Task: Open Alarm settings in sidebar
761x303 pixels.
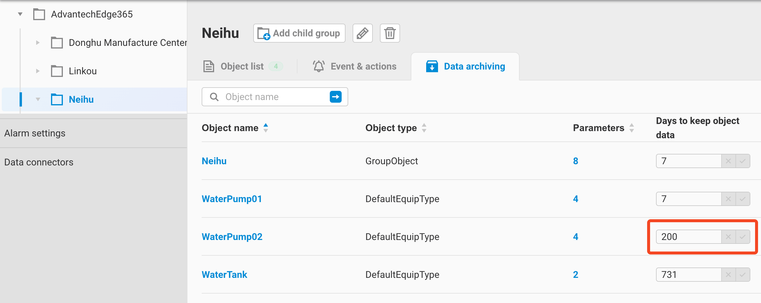Action: click(x=35, y=133)
